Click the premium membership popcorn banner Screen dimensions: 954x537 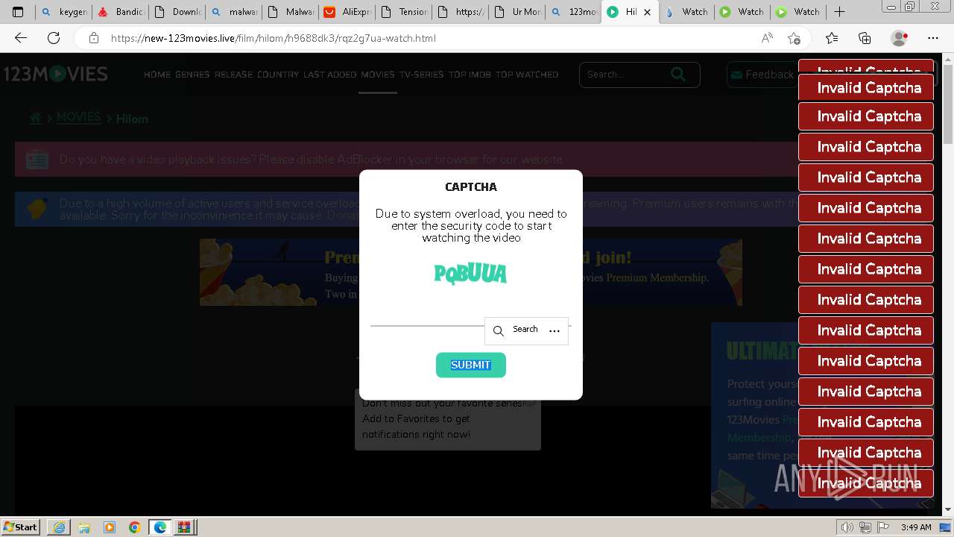point(471,272)
